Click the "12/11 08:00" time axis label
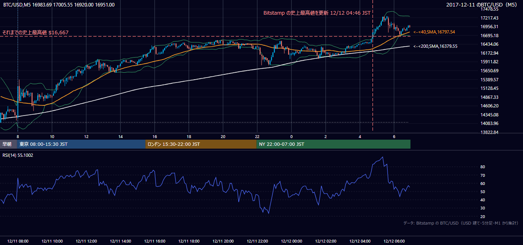523x245 pixels. click(x=18, y=241)
